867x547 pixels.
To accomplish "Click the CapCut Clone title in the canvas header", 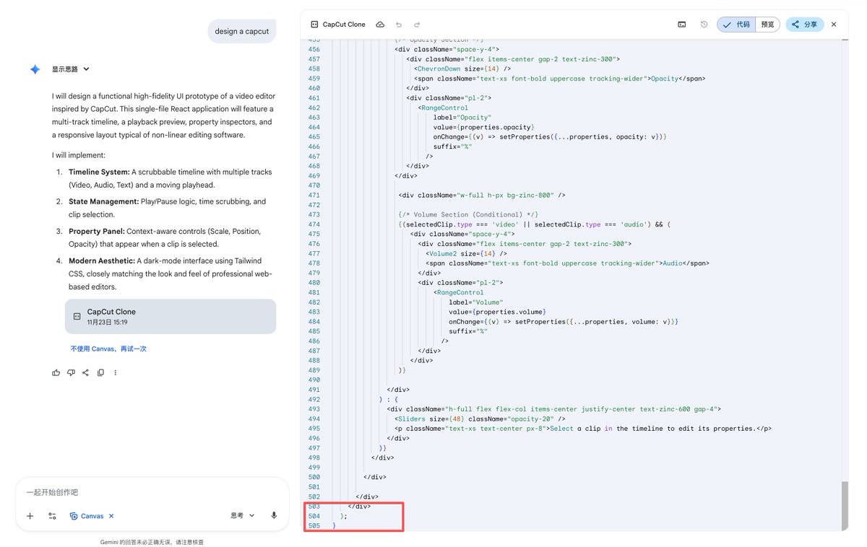I will click(x=344, y=25).
